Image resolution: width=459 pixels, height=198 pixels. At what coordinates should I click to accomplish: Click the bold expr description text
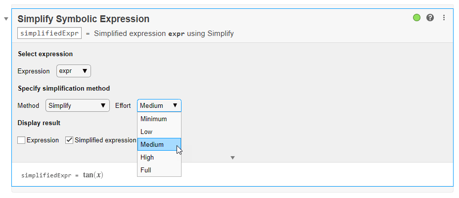[176, 34]
